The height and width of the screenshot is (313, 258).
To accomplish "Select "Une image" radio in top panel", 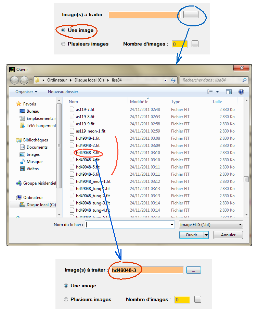I will (x=63, y=30).
